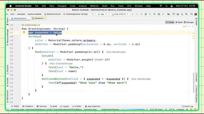Open the Device File Explorer side tab
The image size is (204, 114).
[x=196, y=94]
